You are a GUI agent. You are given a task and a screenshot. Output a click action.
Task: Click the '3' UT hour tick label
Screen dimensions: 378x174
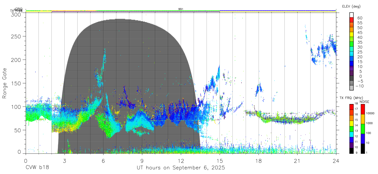pos(64,161)
